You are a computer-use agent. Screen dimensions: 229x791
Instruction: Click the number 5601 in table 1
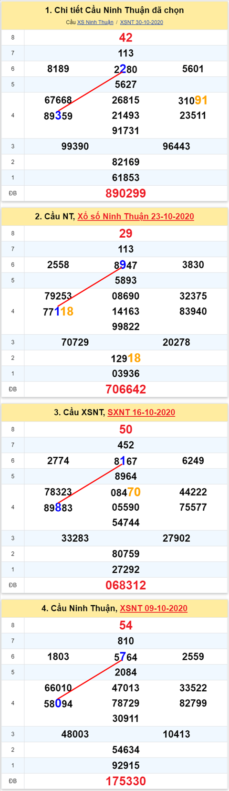193,69
